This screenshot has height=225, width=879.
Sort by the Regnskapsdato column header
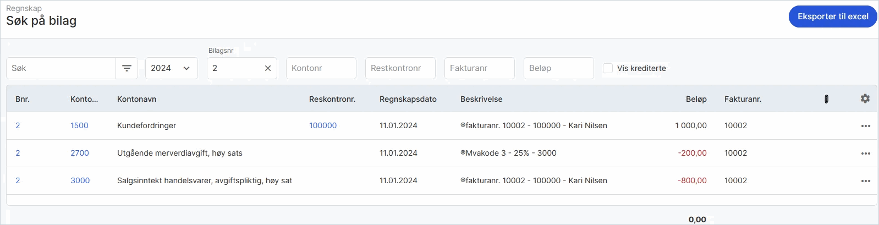(408, 99)
